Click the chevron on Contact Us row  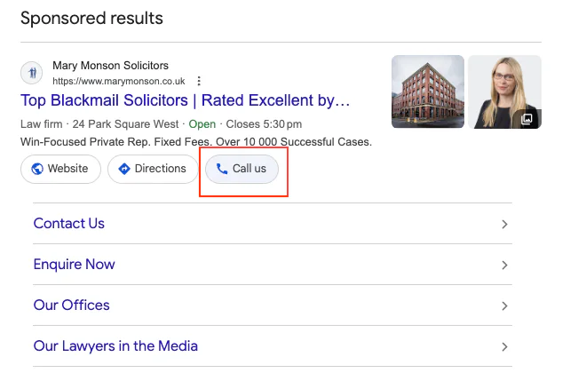coord(504,224)
